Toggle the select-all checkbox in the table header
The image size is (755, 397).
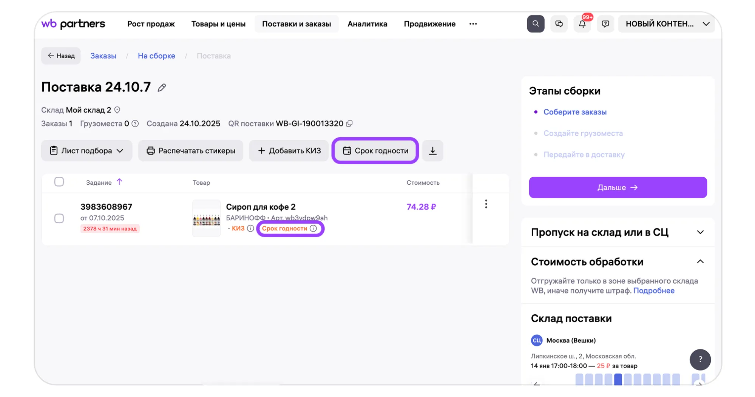pos(59,182)
